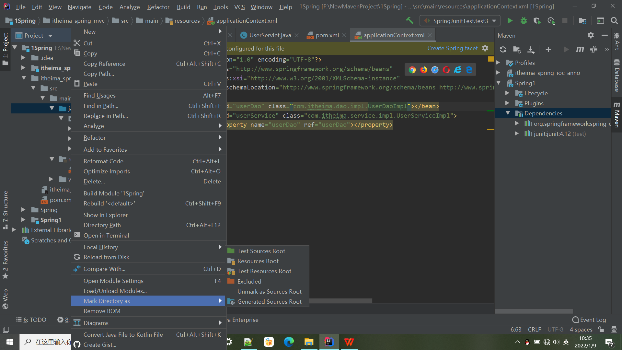The height and width of the screenshot is (350, 622).
Task: Open Search Everywhere magnifier icon
Action: pos(614,21)
